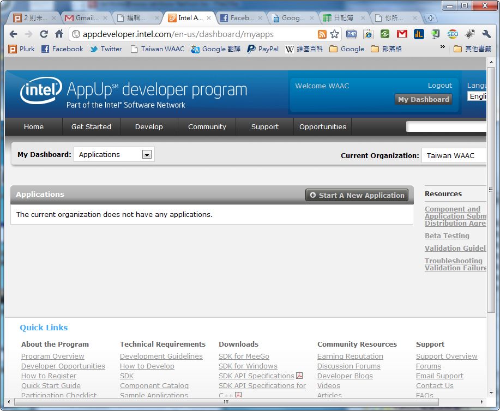Close the Intel AppUp tab
The width and height of the screenshot is (500, 411).
[x=208, y=18]
